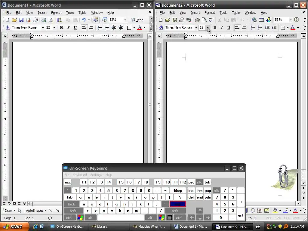The height and width of the screenshot is (231, 308).
Task: Click the Open folder icon in Document1
Action: [14, 20]
